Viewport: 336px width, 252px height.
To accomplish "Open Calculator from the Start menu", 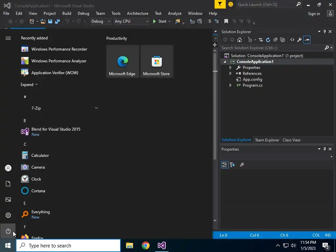I will [60, 155].
